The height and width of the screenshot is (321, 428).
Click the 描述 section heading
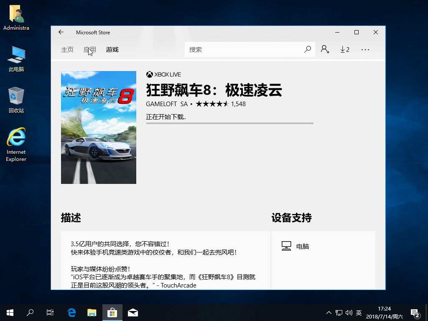coord(71,218)
